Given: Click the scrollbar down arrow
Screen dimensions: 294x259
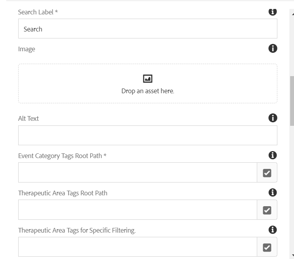Looking at the screenshot, I should [293, 255].
